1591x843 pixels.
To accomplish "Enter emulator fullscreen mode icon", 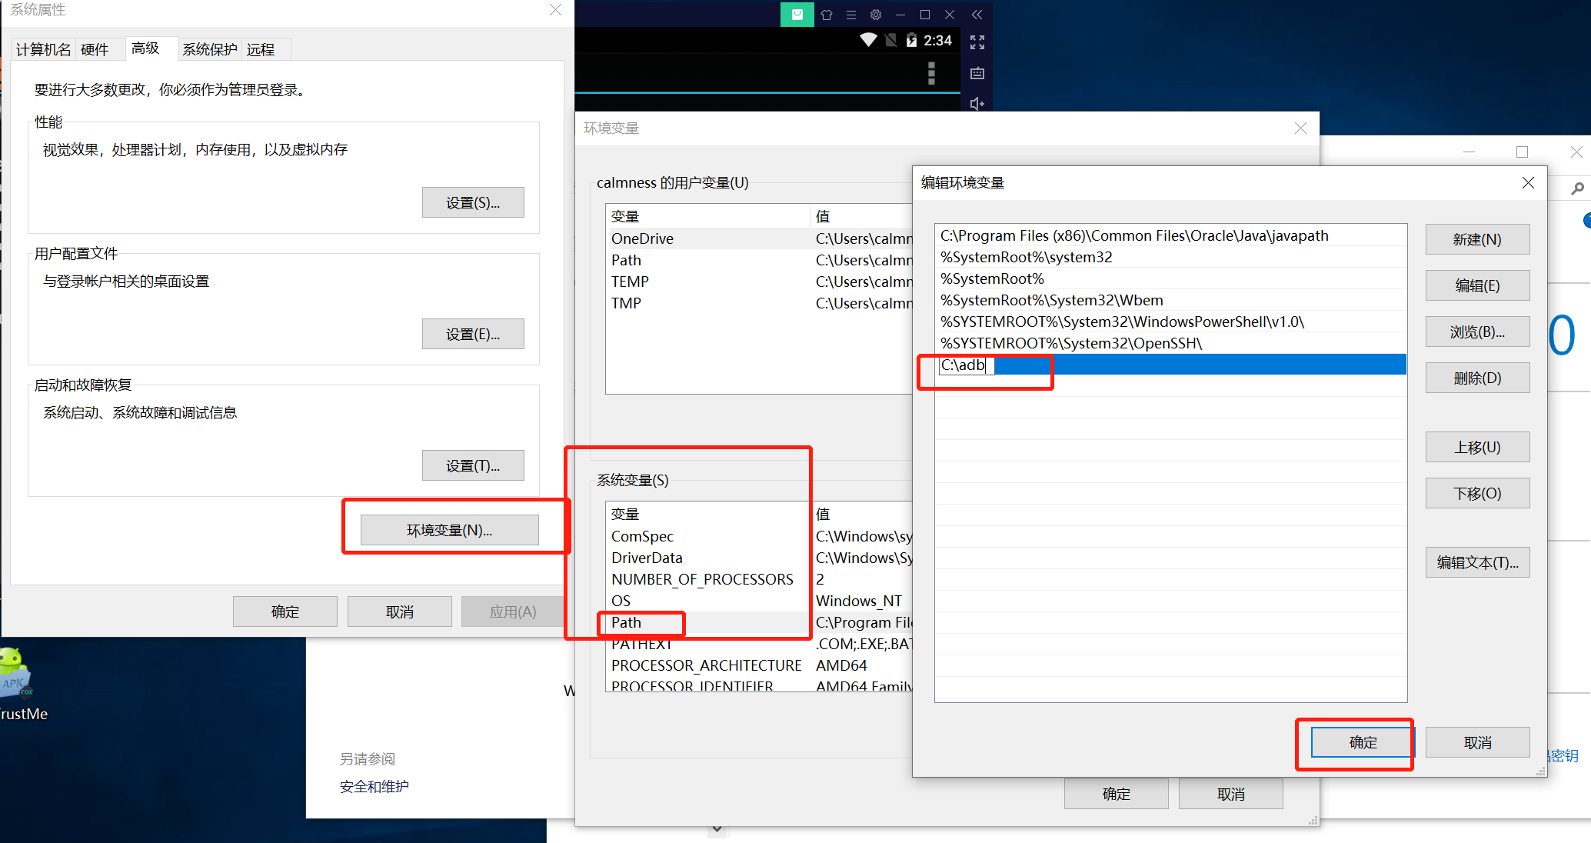I will point(977,42).
